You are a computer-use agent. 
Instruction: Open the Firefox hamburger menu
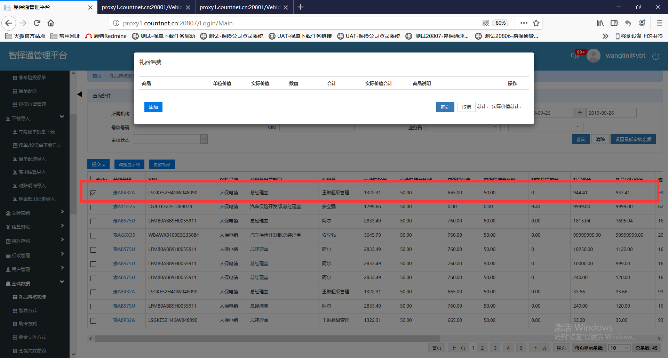click(x=659, y=23)
